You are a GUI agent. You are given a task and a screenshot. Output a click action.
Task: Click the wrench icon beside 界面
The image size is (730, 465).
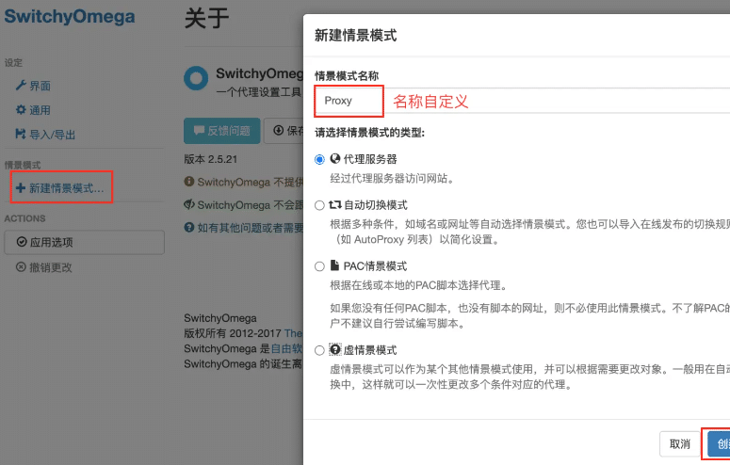(21, 85)
